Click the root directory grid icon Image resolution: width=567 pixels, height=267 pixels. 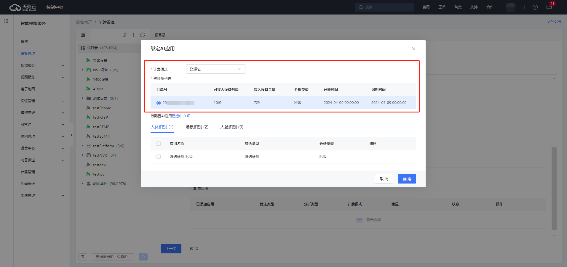click(x=83, y=48)
